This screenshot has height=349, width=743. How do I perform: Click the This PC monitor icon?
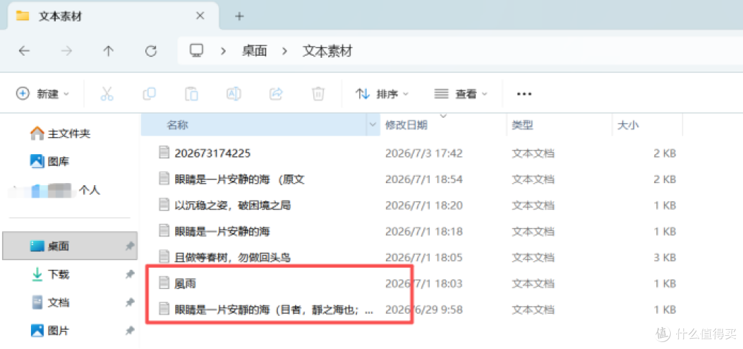[x=196, y=50]
